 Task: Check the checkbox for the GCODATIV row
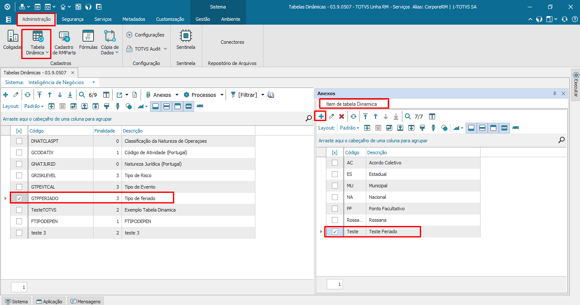pyautogui.click(x=19, y=152)
